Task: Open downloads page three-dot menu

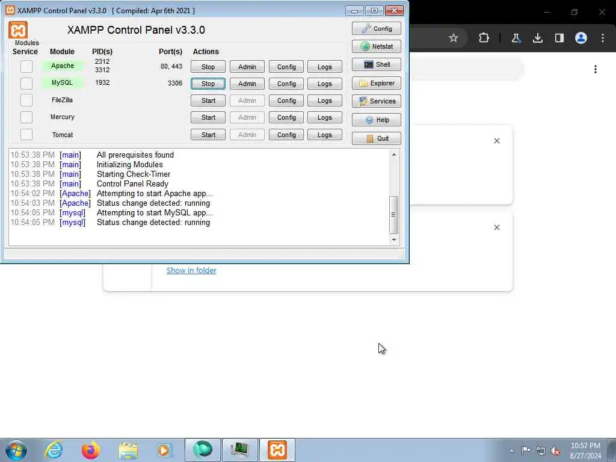Action: point(596,70)
